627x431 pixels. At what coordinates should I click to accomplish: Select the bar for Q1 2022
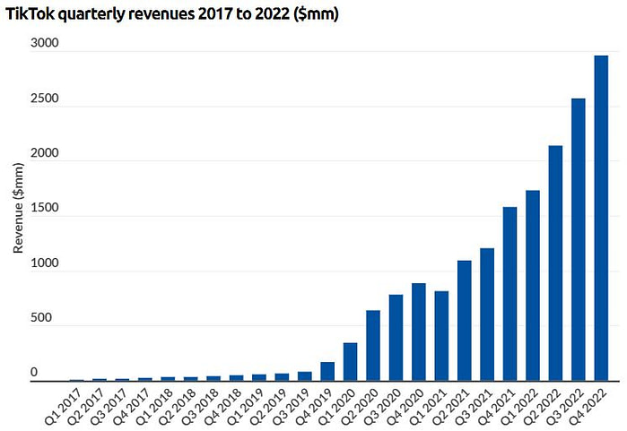point(533,286)
